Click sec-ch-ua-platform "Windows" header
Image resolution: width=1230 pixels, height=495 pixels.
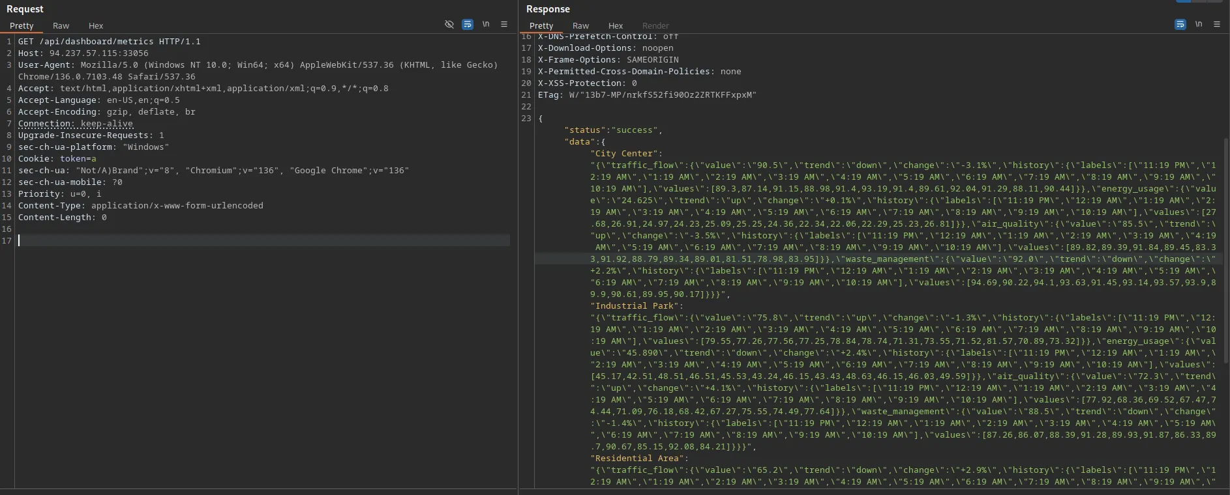[94, 147]
